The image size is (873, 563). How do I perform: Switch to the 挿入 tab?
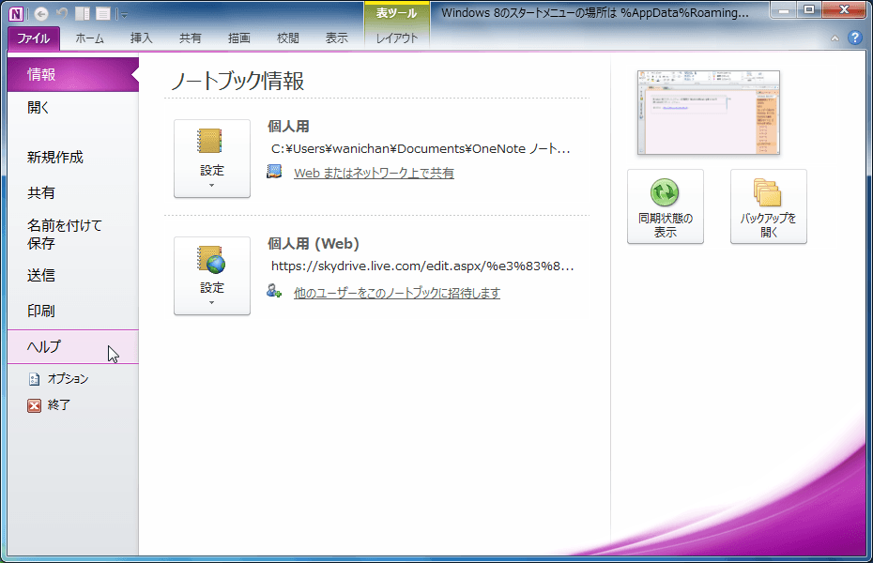pos(141,38)
